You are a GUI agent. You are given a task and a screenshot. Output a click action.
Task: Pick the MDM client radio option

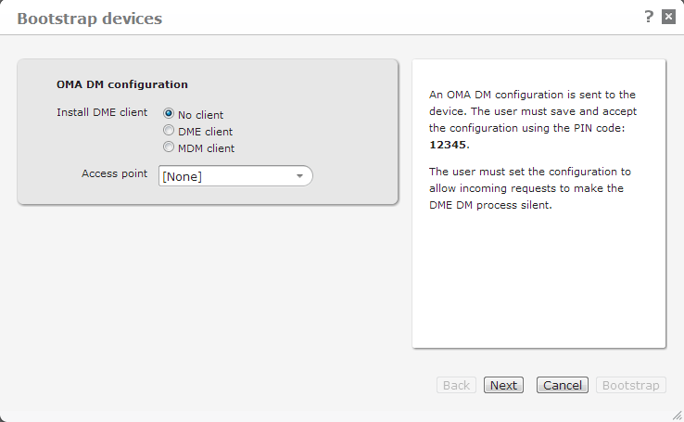coord(169,147)
